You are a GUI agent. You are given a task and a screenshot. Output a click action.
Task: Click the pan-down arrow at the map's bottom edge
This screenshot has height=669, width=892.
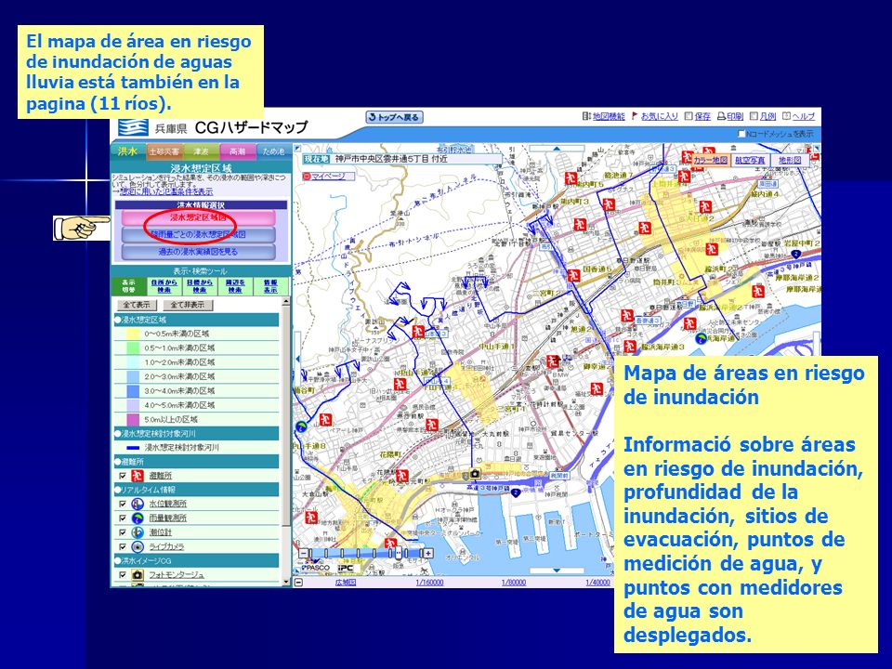click(x=557, y=571)
